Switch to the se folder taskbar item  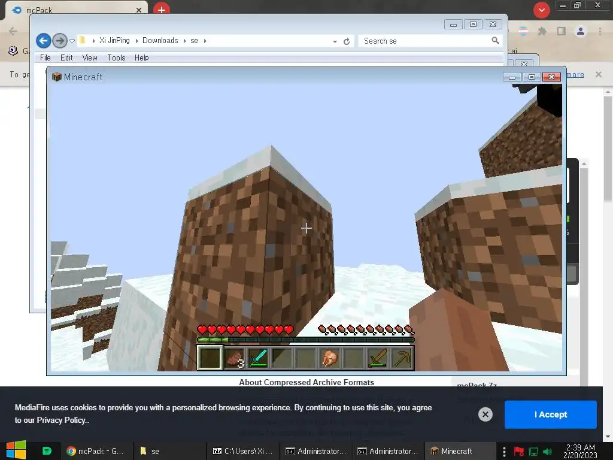pyautogui.click(x=171, y=451)
